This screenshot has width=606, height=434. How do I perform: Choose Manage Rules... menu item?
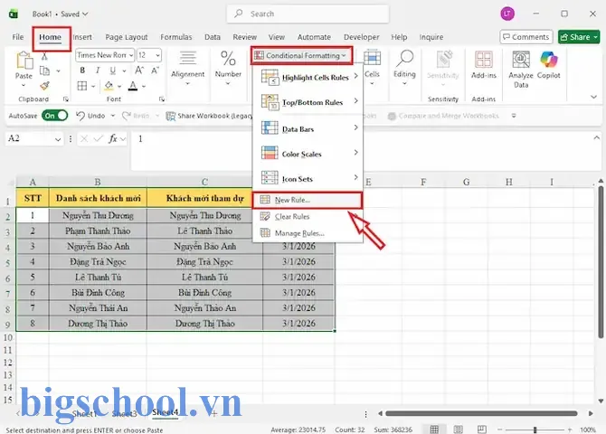click(308, 233)
